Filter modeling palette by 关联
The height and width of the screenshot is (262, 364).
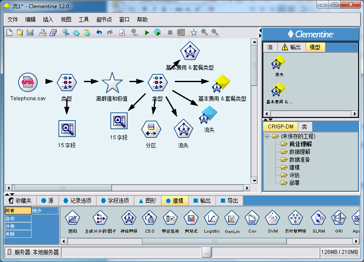click(18, 234)
